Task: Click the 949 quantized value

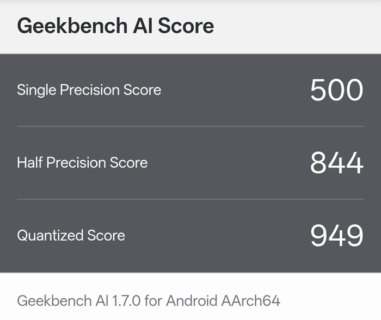Action: [336, 235]
